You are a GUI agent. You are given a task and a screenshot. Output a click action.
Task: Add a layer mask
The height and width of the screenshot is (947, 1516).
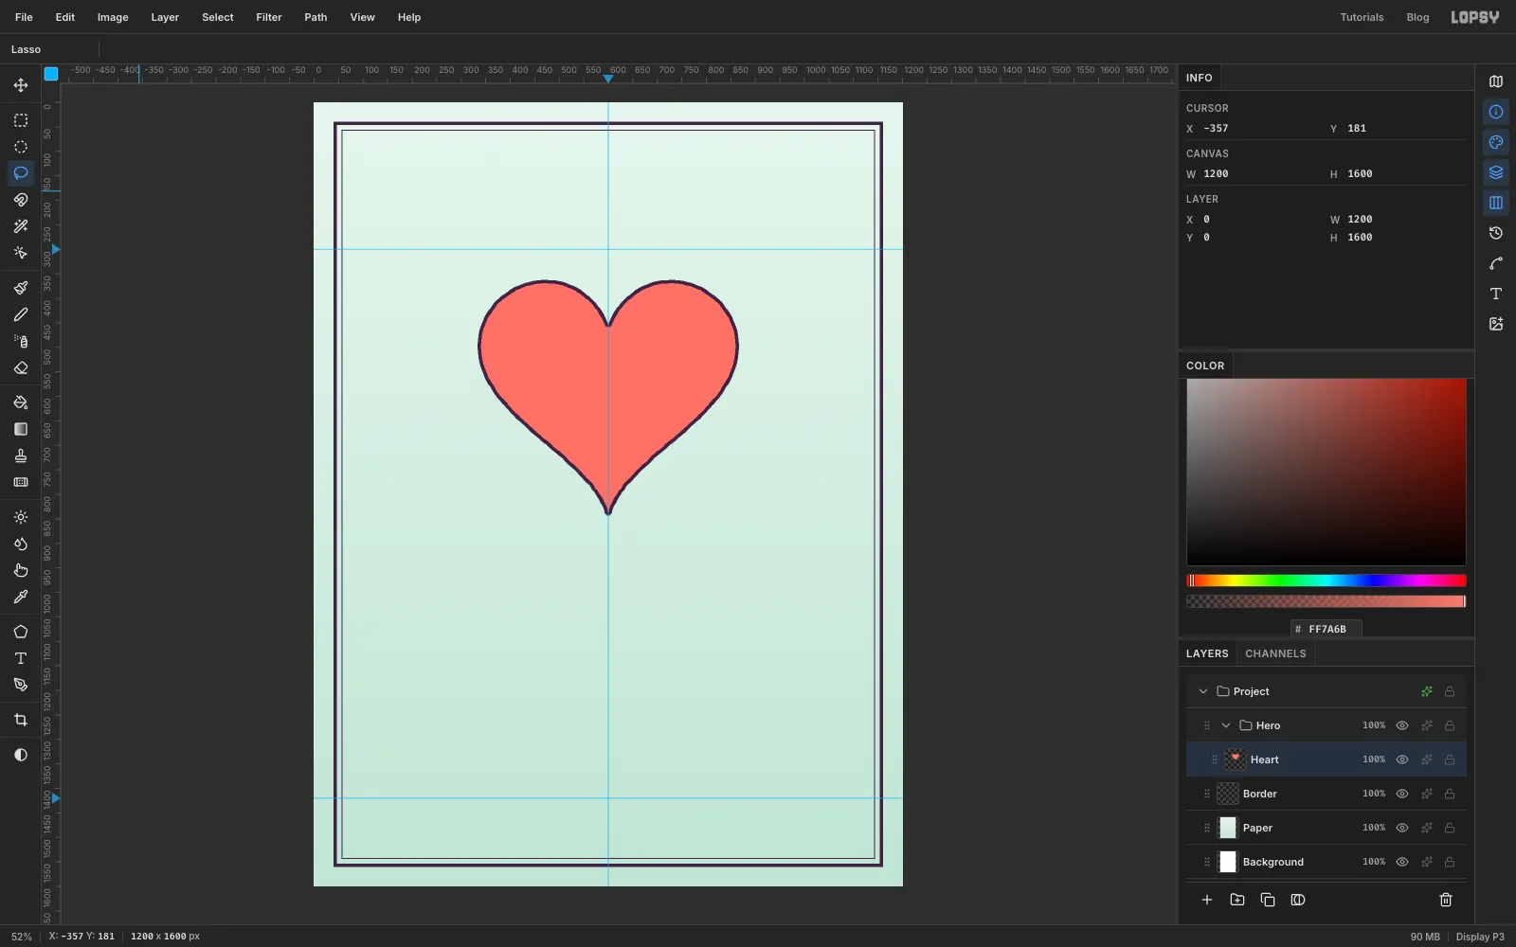click(x=1298, y=900)
